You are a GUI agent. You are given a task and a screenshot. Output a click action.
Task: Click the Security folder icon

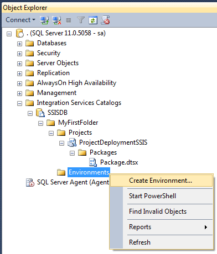(29, 53)
